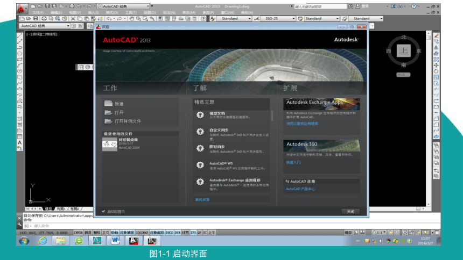
Task: Click the Table Style icon
Action: coord(300,19)
